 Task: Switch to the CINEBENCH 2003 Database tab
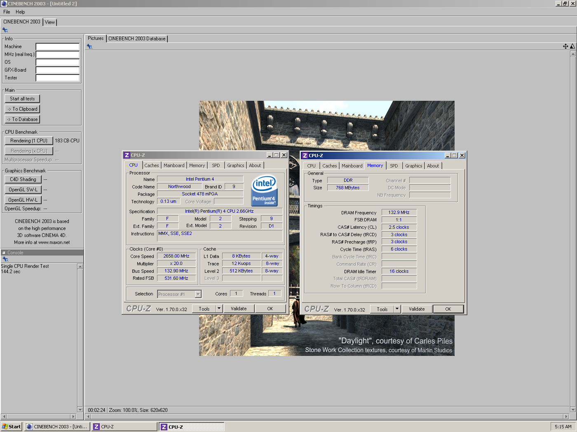tap(137, 39)
